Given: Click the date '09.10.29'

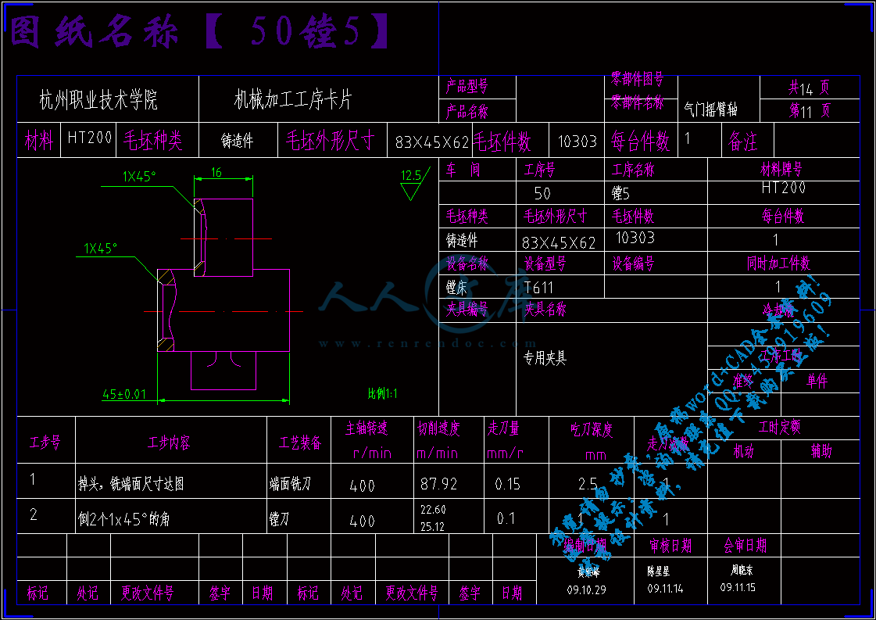Looking at the screenshot, I should [x=586, y=590].
